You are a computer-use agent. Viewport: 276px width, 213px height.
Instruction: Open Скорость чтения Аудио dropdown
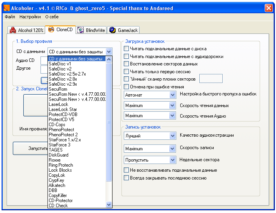coord(172,116)
